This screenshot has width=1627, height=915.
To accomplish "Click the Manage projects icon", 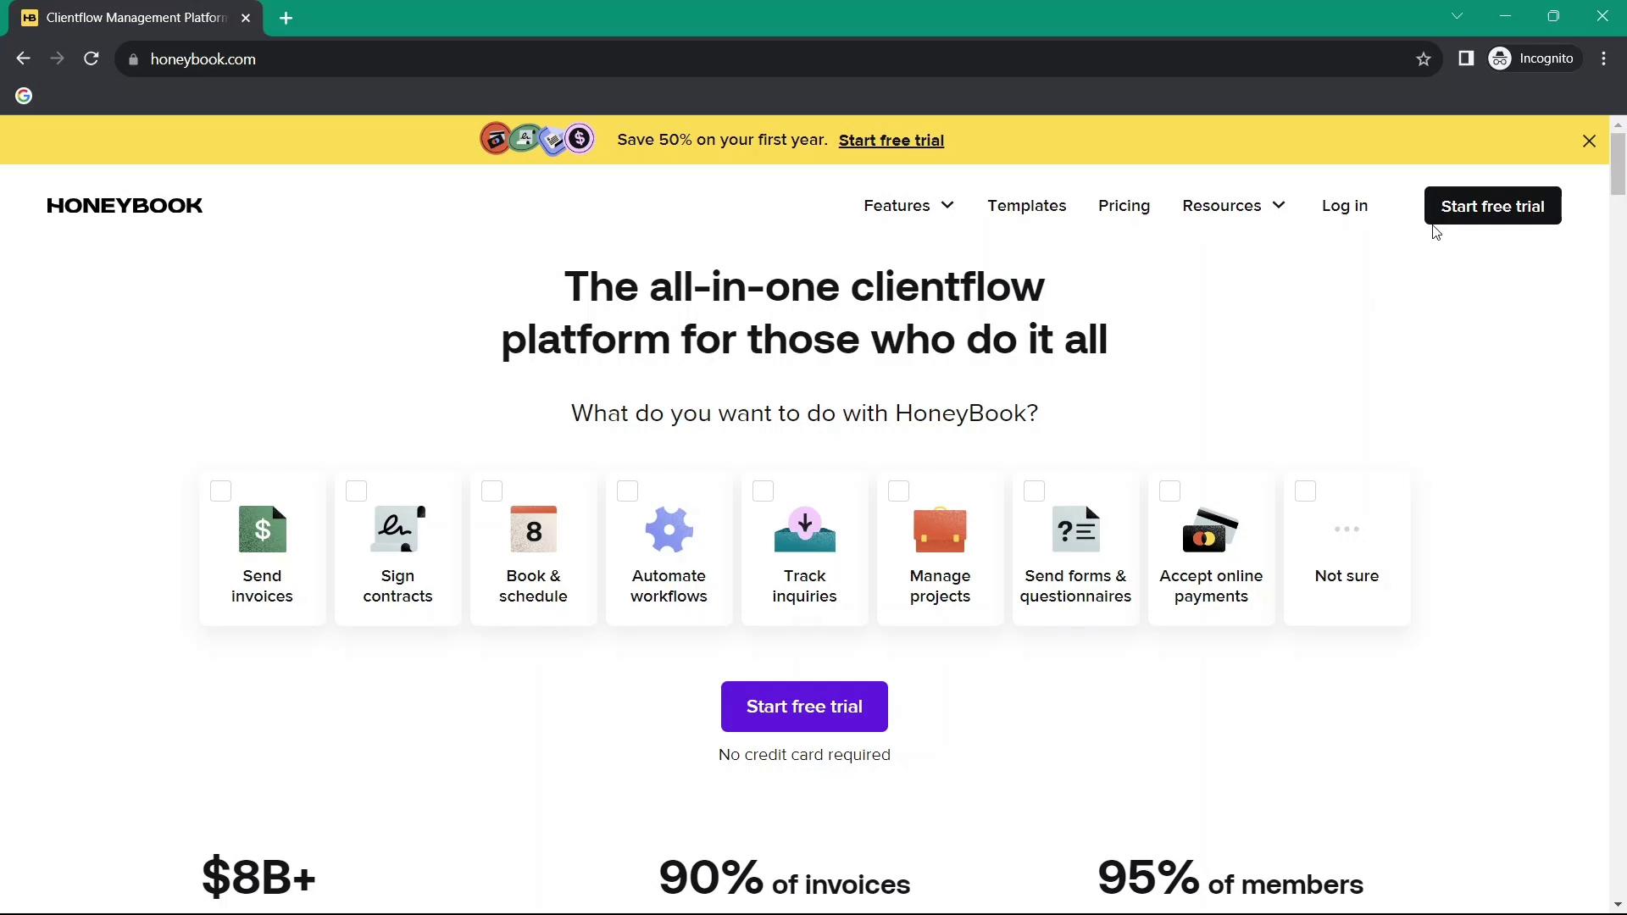I will (940, 529).
